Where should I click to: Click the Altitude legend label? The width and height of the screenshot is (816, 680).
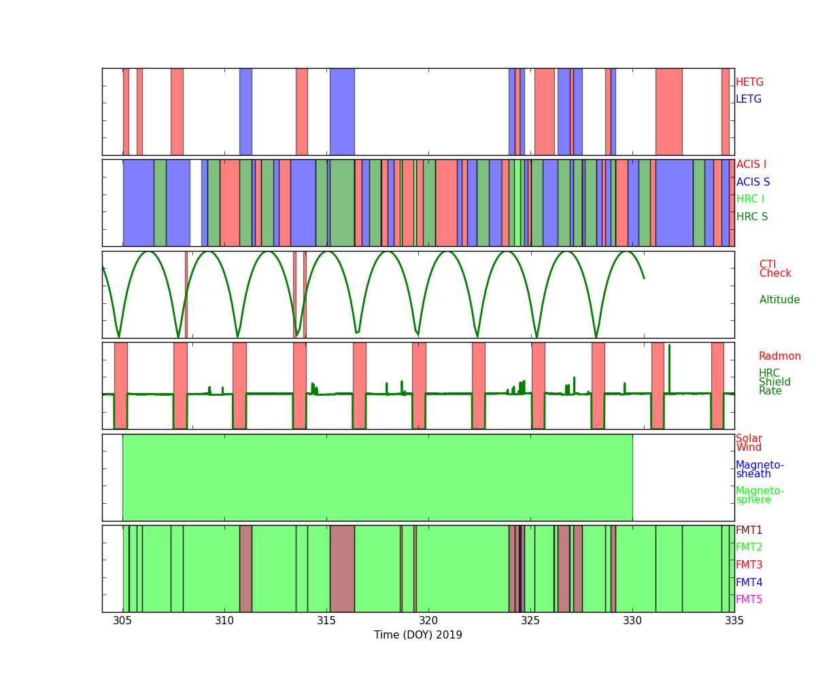coord(780,300)
